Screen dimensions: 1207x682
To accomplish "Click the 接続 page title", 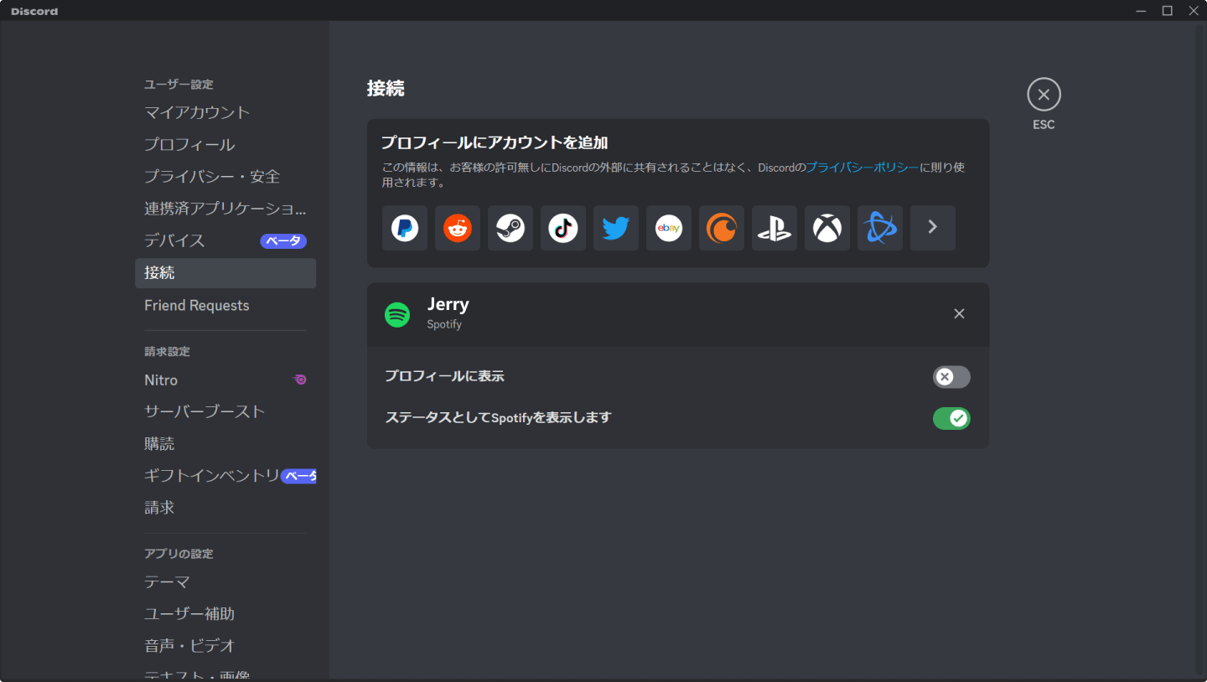I will (x=386, y=88).
